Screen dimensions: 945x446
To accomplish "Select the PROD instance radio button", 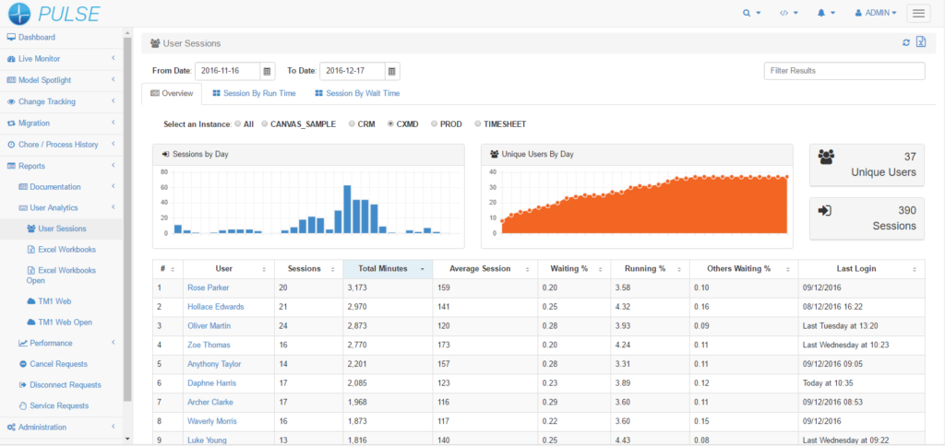I will [x=432, y=123].
